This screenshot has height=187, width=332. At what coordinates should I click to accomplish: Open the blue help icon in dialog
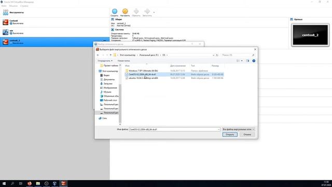pyautogui.click(x=254, y=61)
